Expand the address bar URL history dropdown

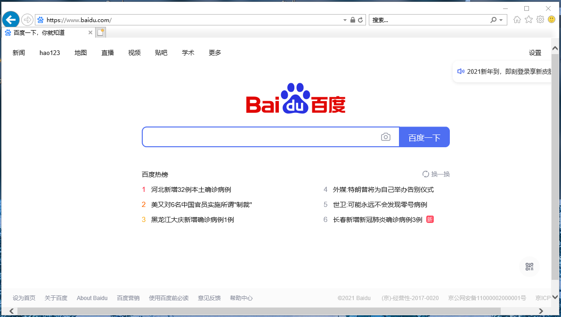pyautogui.click(x=345, y=20)
